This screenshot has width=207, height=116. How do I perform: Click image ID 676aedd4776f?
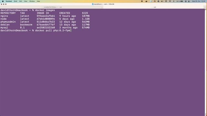tap(46, 24)
